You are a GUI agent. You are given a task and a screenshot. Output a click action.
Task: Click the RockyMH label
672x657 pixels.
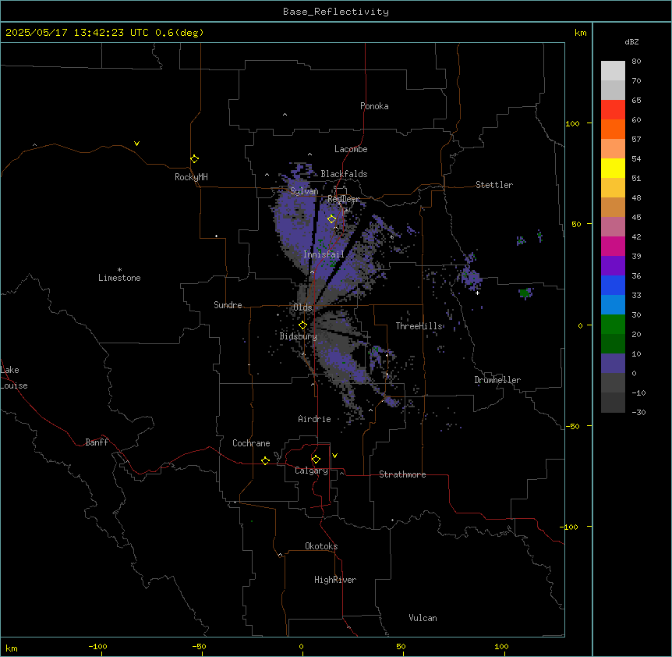click(191, 177)
